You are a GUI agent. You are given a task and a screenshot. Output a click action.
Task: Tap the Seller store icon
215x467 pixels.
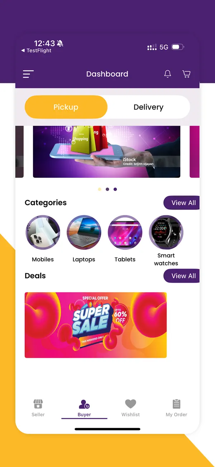(38, 404)
